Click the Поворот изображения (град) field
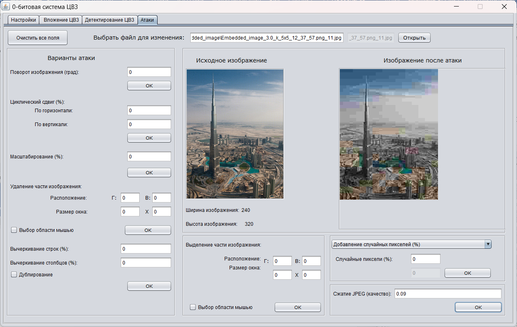Image resolution: width=517 pixels, height=327 pixels. [x=149, y=72]
